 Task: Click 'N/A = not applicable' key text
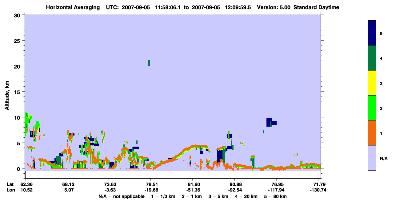click(x=121, y=196)
